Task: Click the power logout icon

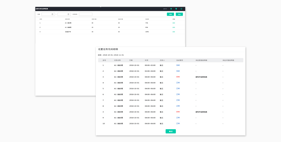Action: [181, 9]
